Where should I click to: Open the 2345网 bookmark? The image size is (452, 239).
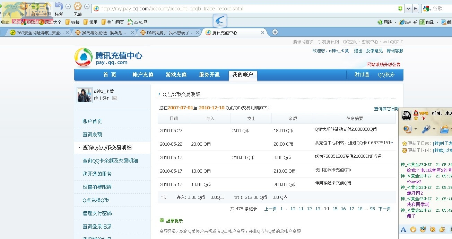click(138, 22)
